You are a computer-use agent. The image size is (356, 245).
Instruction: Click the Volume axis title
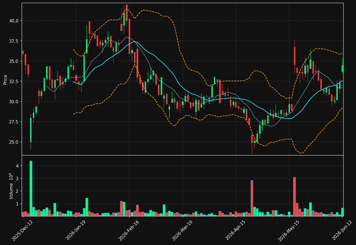click(11, 186)
